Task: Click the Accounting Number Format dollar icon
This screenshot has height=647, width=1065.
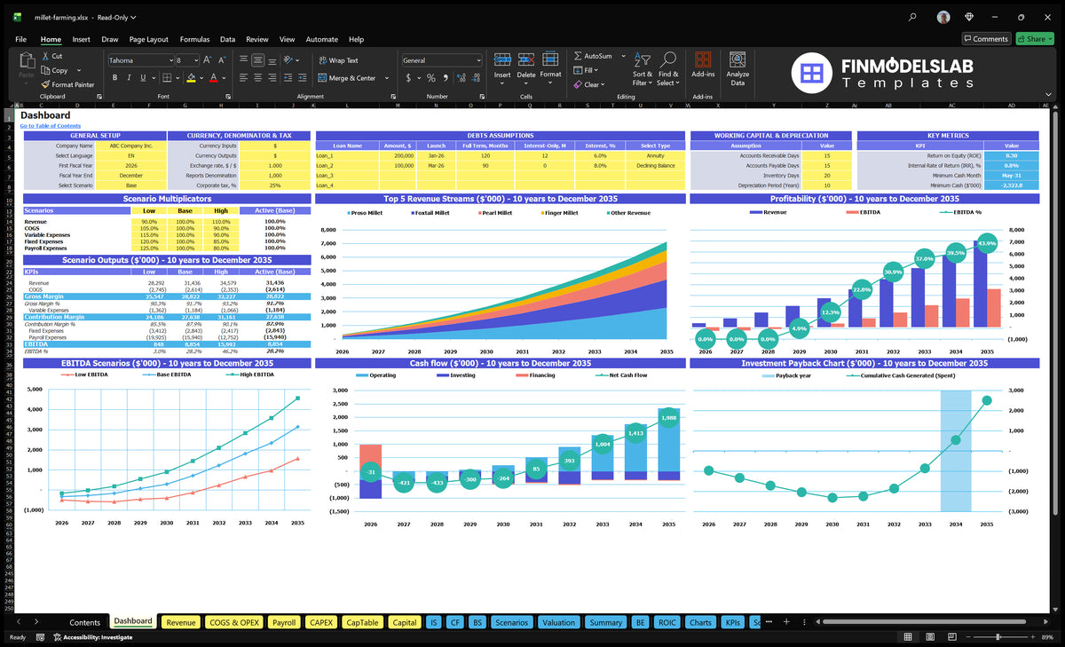Action: (x=408, y=78)
